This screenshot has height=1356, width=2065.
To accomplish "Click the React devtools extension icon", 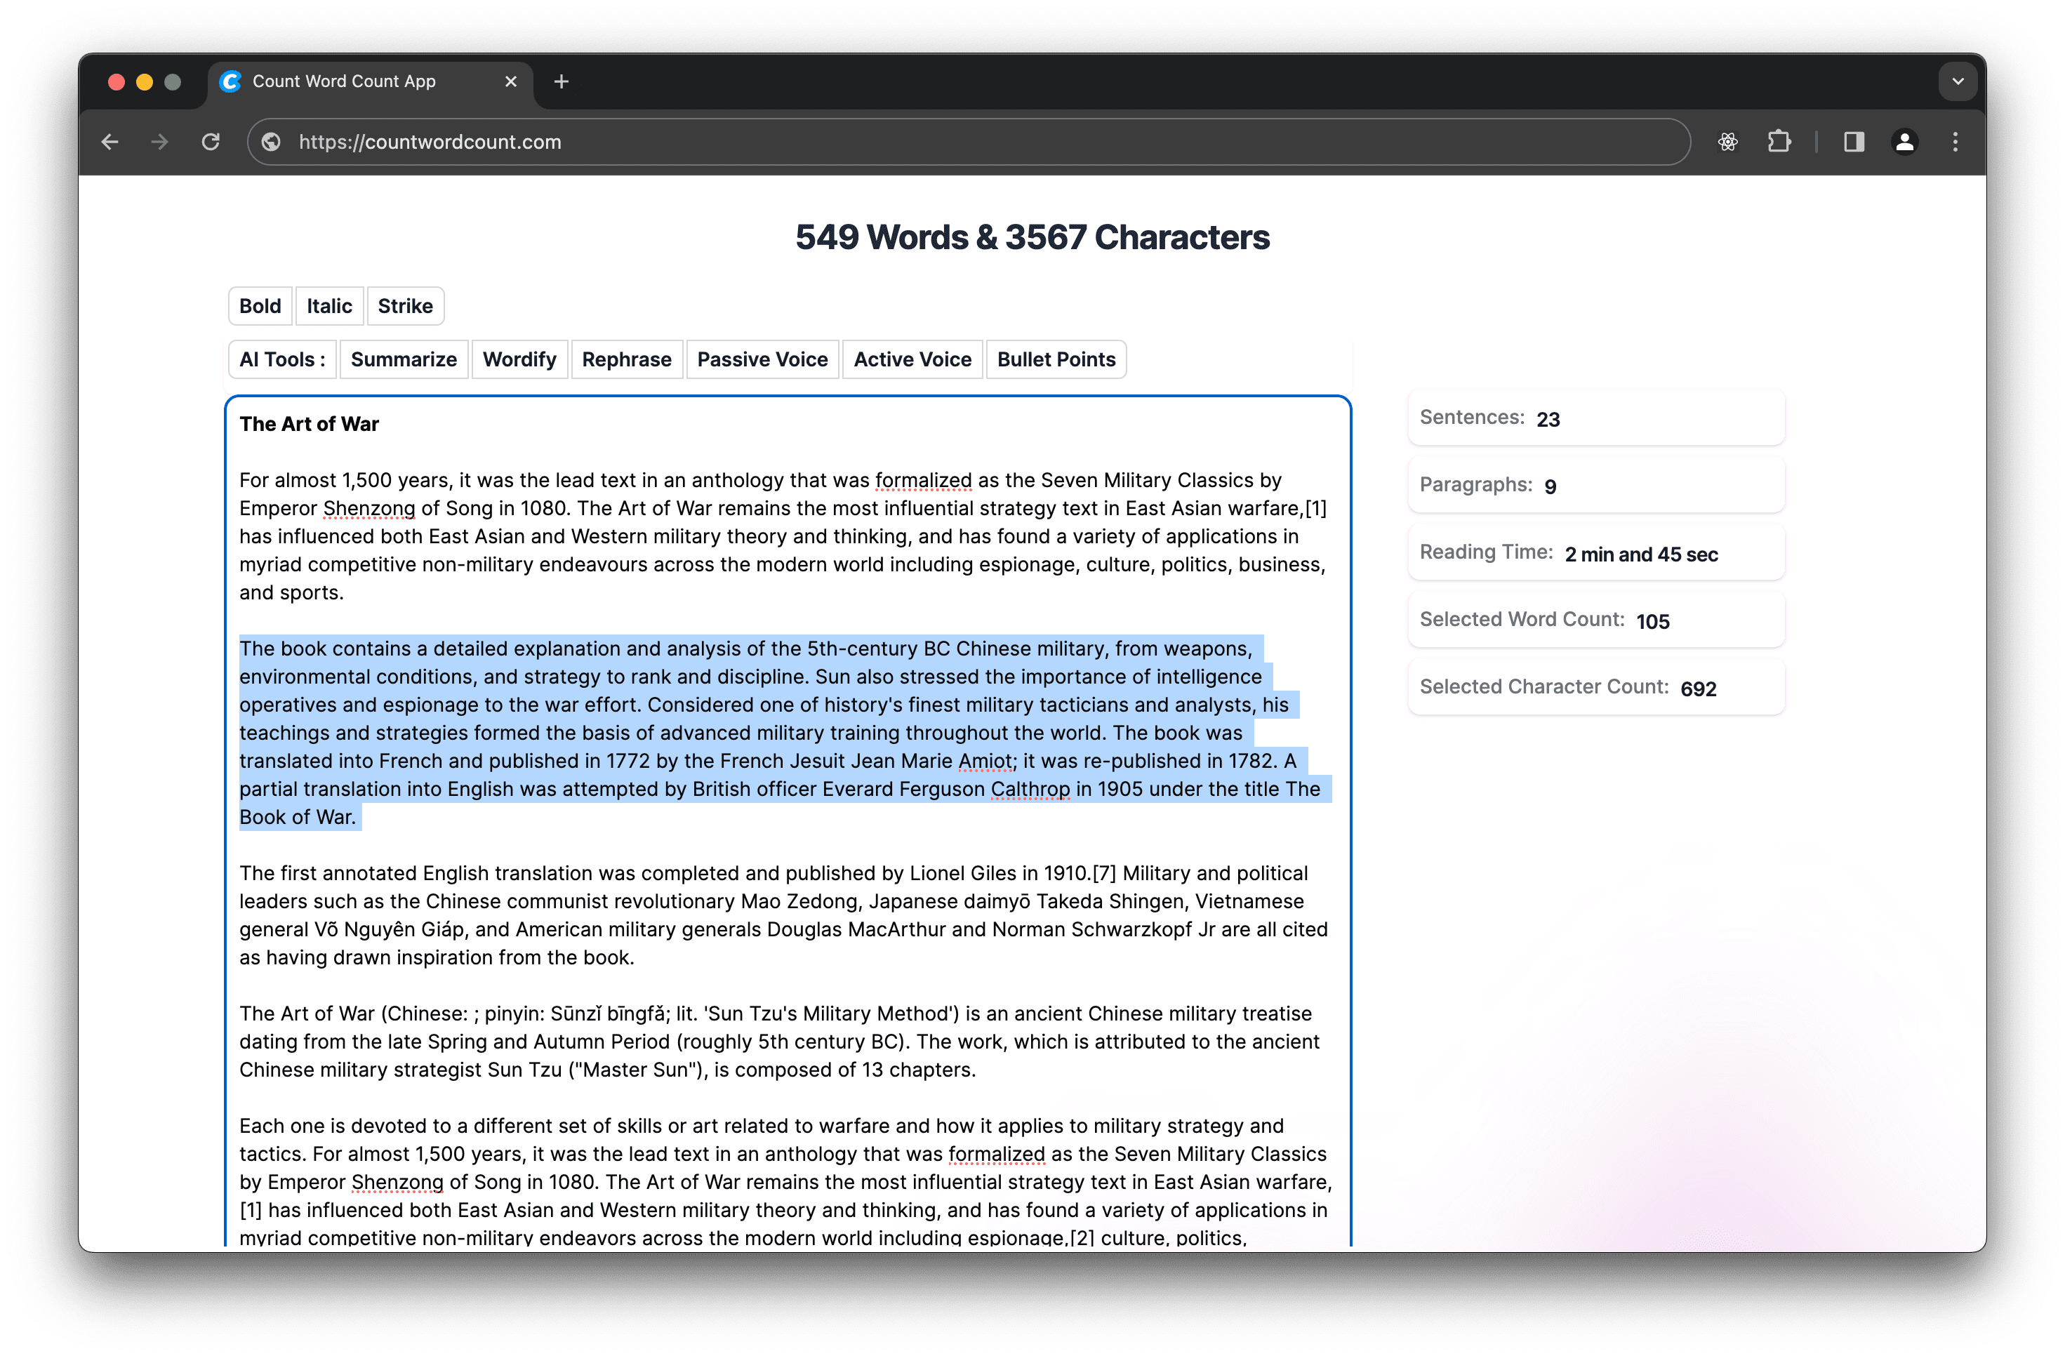I will (1727, 141).
